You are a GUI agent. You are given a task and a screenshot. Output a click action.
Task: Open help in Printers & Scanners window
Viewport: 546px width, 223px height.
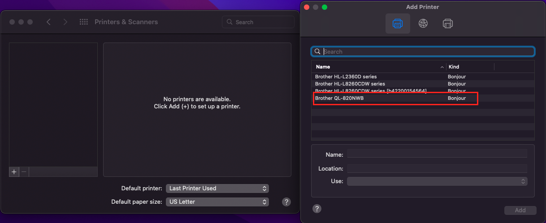[x=286, y=202]
